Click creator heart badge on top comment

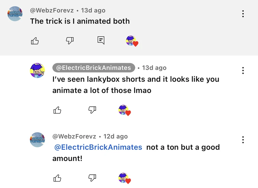click(x=132, y=41)
